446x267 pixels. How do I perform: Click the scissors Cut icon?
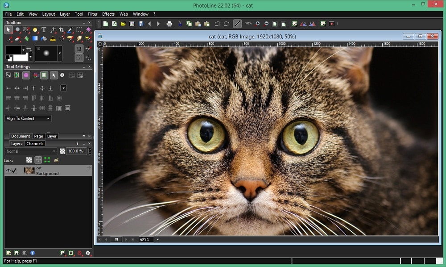pos(180,24)
